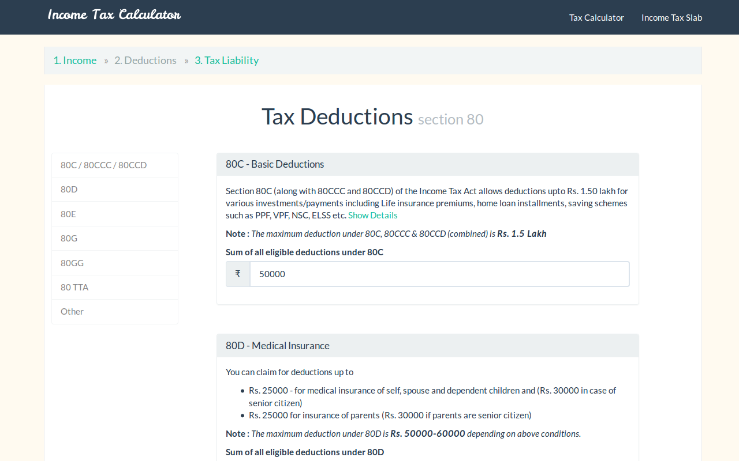Go to the Tax Calculator nav link

[x=596, y=17]
